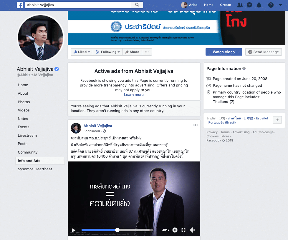Click the search magnifier icon
Image resolution: width=288 pixels, height=240 pixels.
point(137,5)
